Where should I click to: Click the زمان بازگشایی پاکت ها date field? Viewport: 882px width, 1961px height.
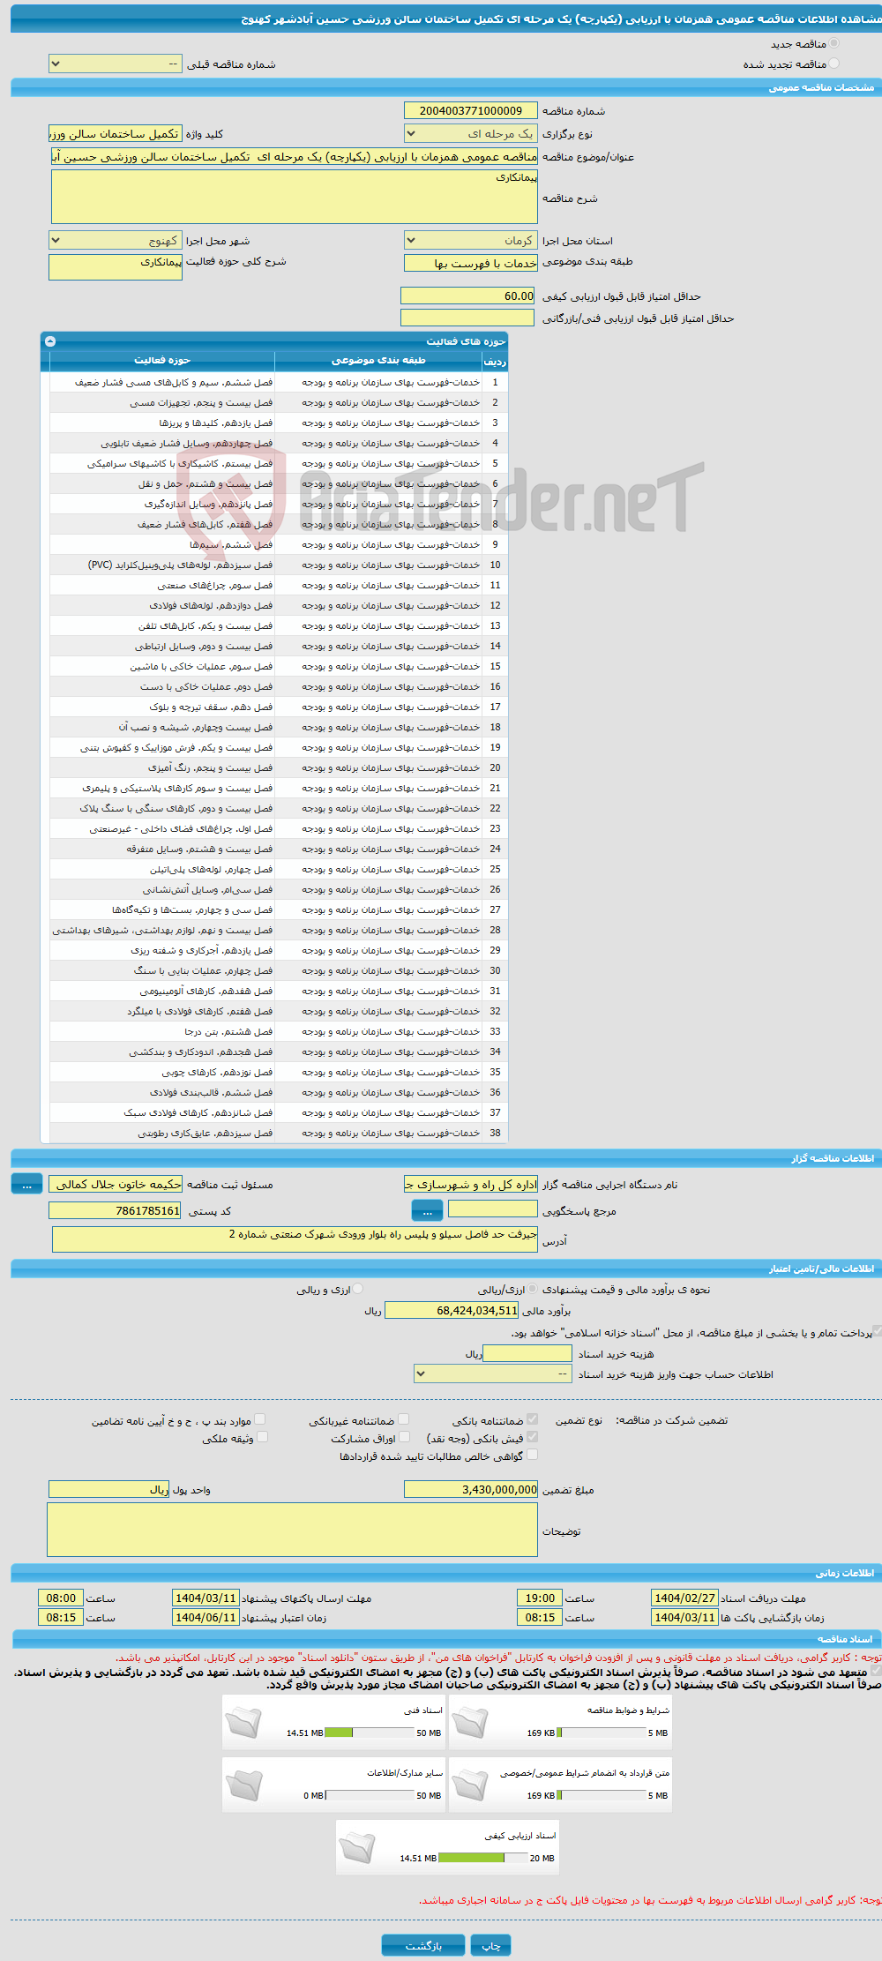tap(684, 1617)
